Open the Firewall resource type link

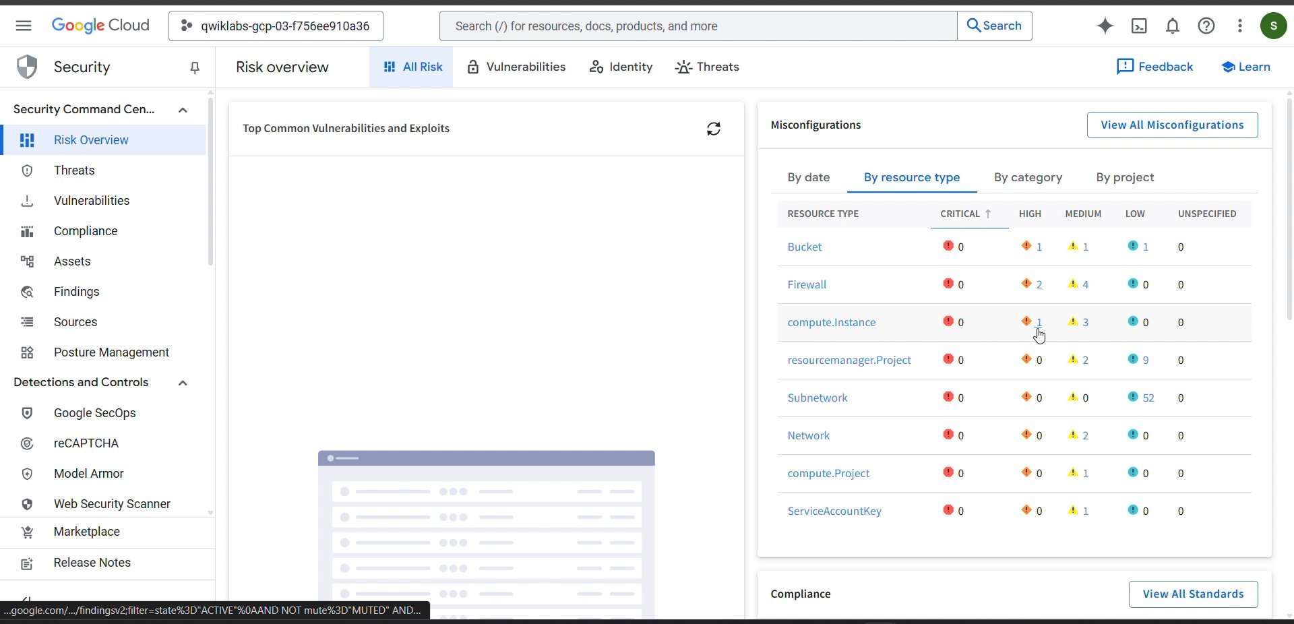807,284
